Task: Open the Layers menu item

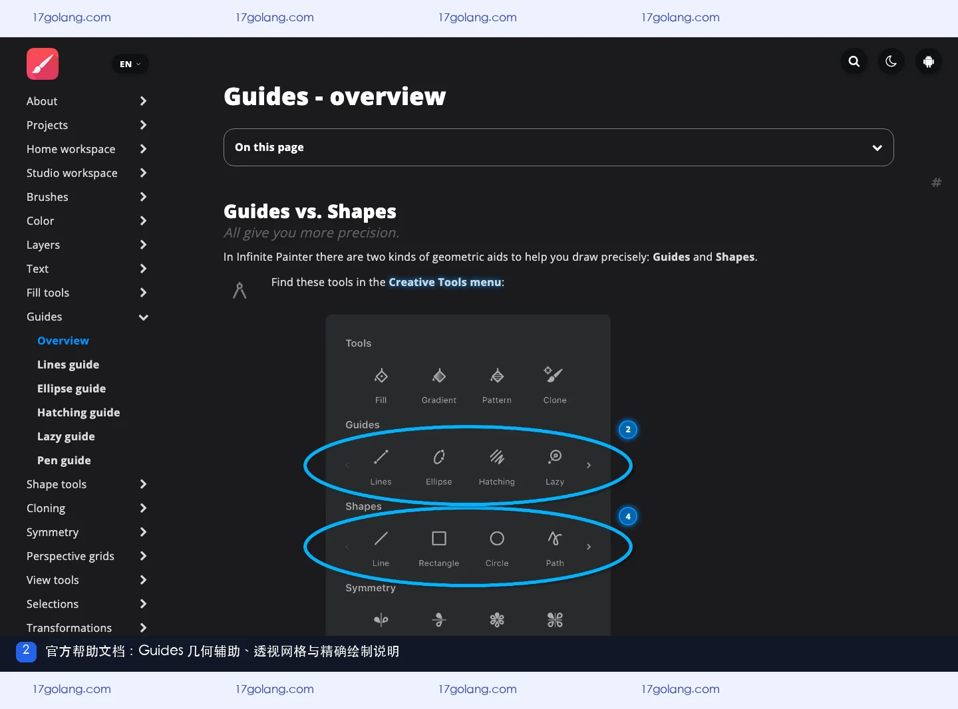Action: pos(43,245)
